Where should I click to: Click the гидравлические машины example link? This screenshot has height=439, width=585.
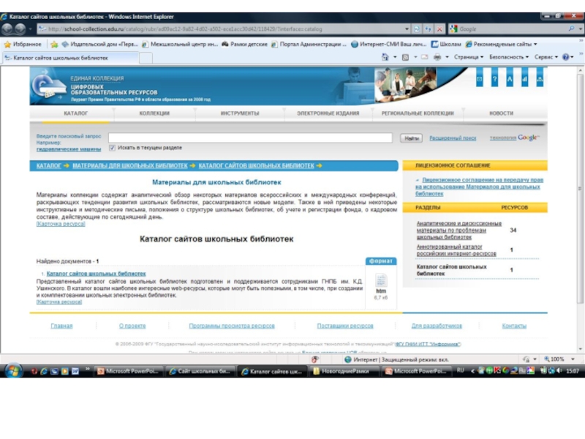point(69,149)
